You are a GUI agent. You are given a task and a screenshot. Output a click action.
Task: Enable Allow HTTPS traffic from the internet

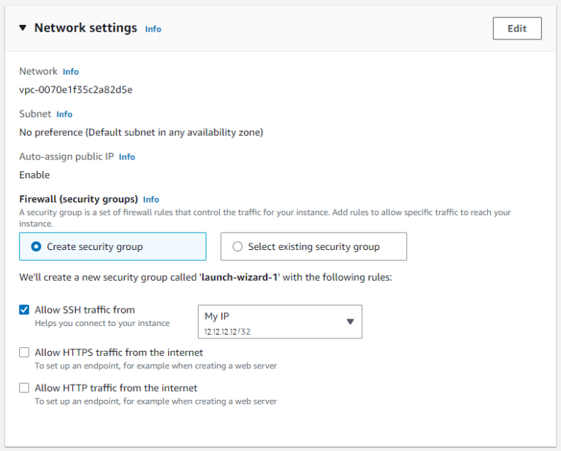click(24, 352)
